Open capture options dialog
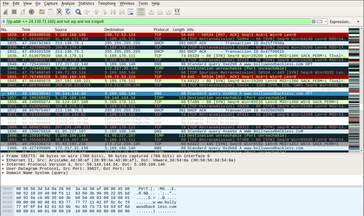364x216 pixels. pos(31,12)
